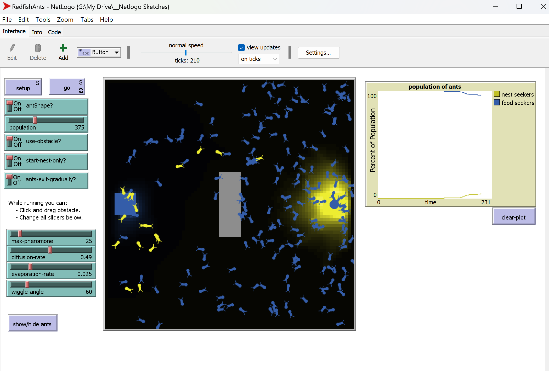This screenshot has width=549, height=371.
Task: Open the Button widget type dropdown
Action: point(116,52)
